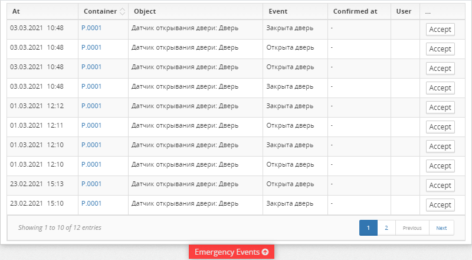Viewport: 472px width, 260px height.
Task: Sort table by the At column header
Action: (x=17, y=11)
